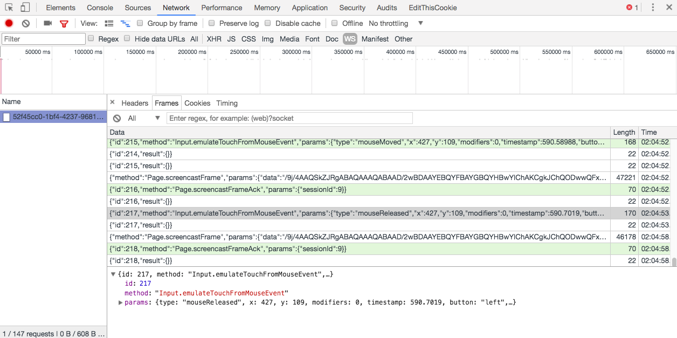This screenshot has width=677, height=338.
Task: Toggle the device toolbar icon
Action: pos(25,8)
